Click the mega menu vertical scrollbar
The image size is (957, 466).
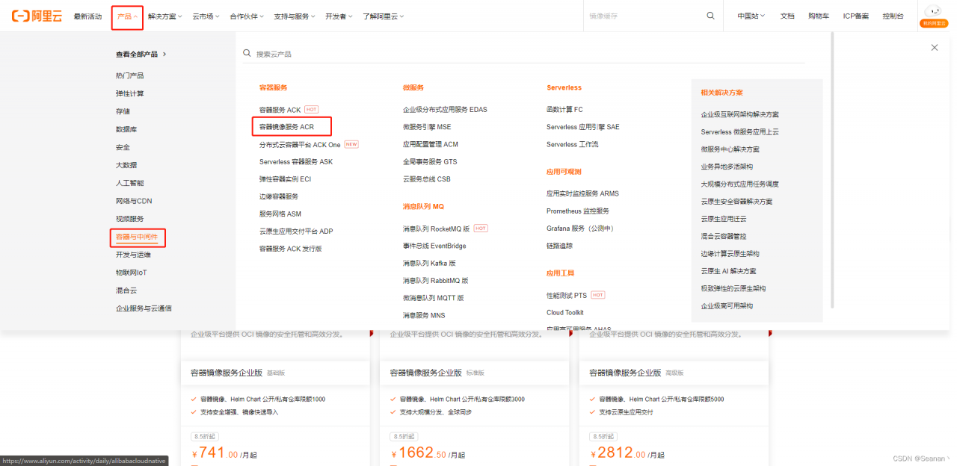coord(831,172)
